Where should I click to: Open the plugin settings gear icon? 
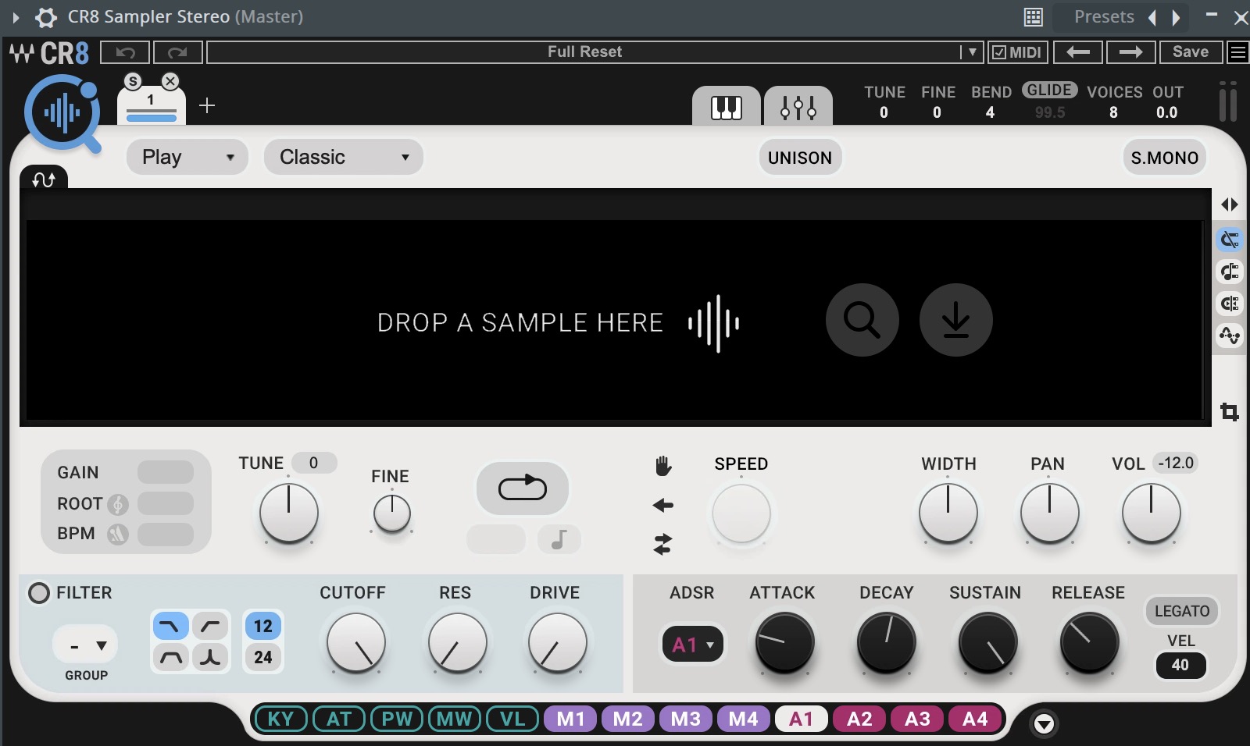coord(46,17)
